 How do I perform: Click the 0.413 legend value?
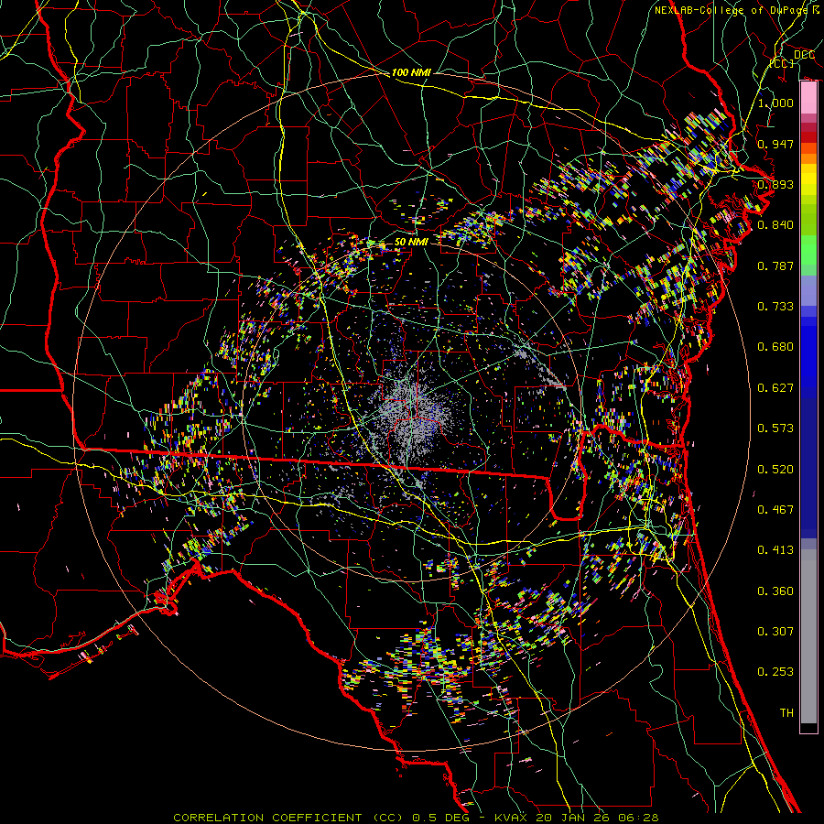point(775,550)
